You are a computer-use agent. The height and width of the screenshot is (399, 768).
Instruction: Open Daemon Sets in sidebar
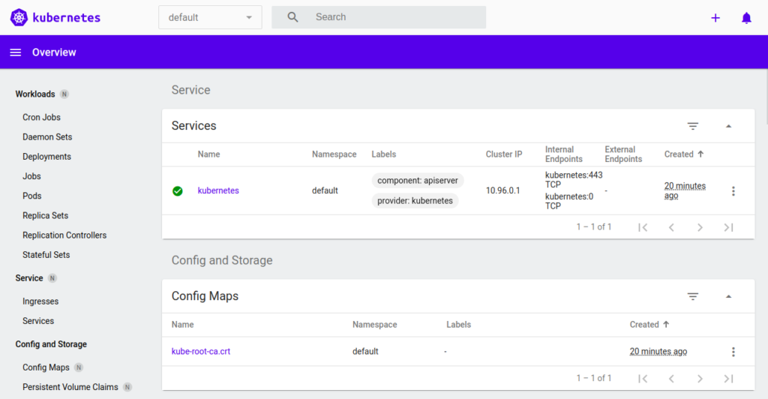point(47,137)
